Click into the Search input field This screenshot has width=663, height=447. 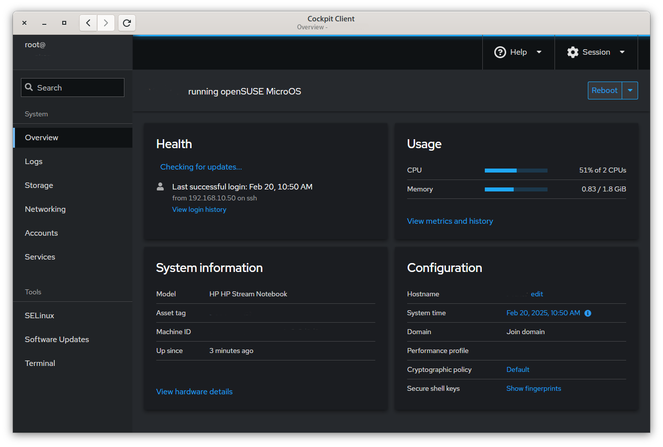79,88
